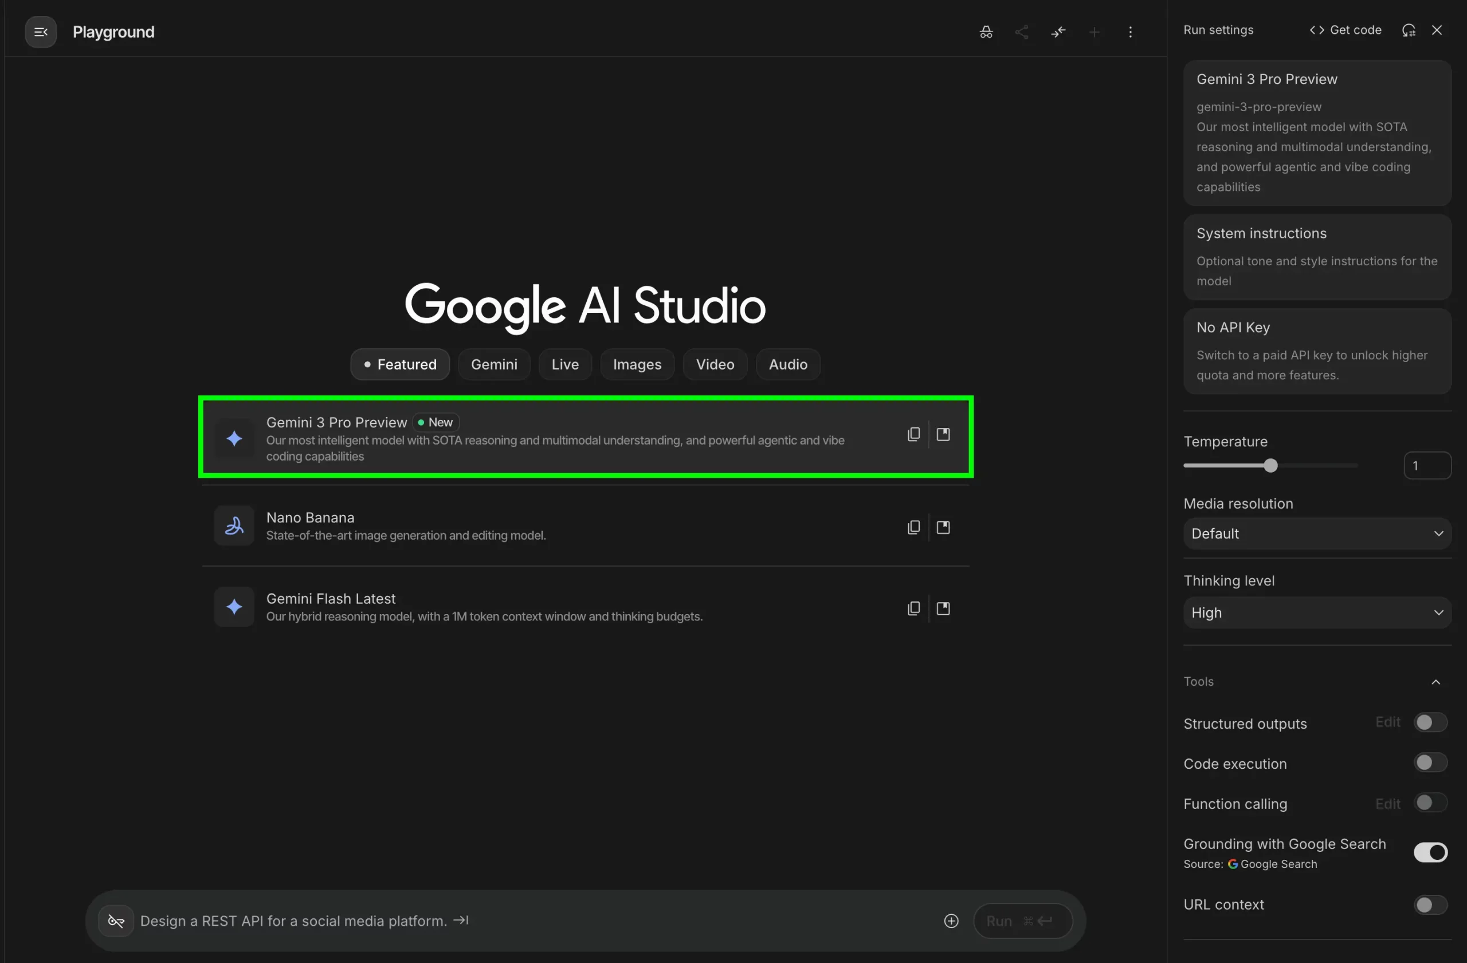Start a new chat with the plus icon
Viewport: 1467px width, 963px height.
point(1095,32)
